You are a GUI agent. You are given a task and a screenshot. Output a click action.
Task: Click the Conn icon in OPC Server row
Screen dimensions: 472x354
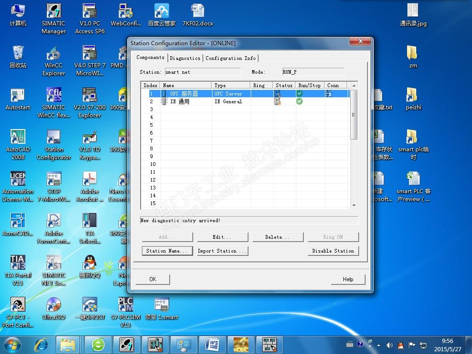(329, 94)
